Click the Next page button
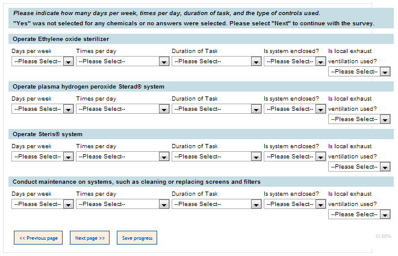 [x=90, y=238]
